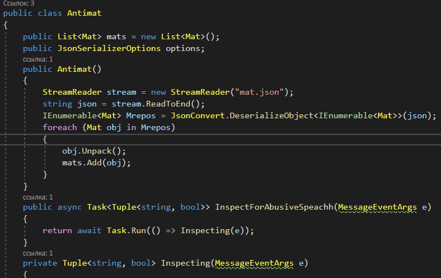441x278 pixels.
Task: Click MessageEventArgs parameter type of InspectForAbusiveSpeachh
Action: click(377, 207)
